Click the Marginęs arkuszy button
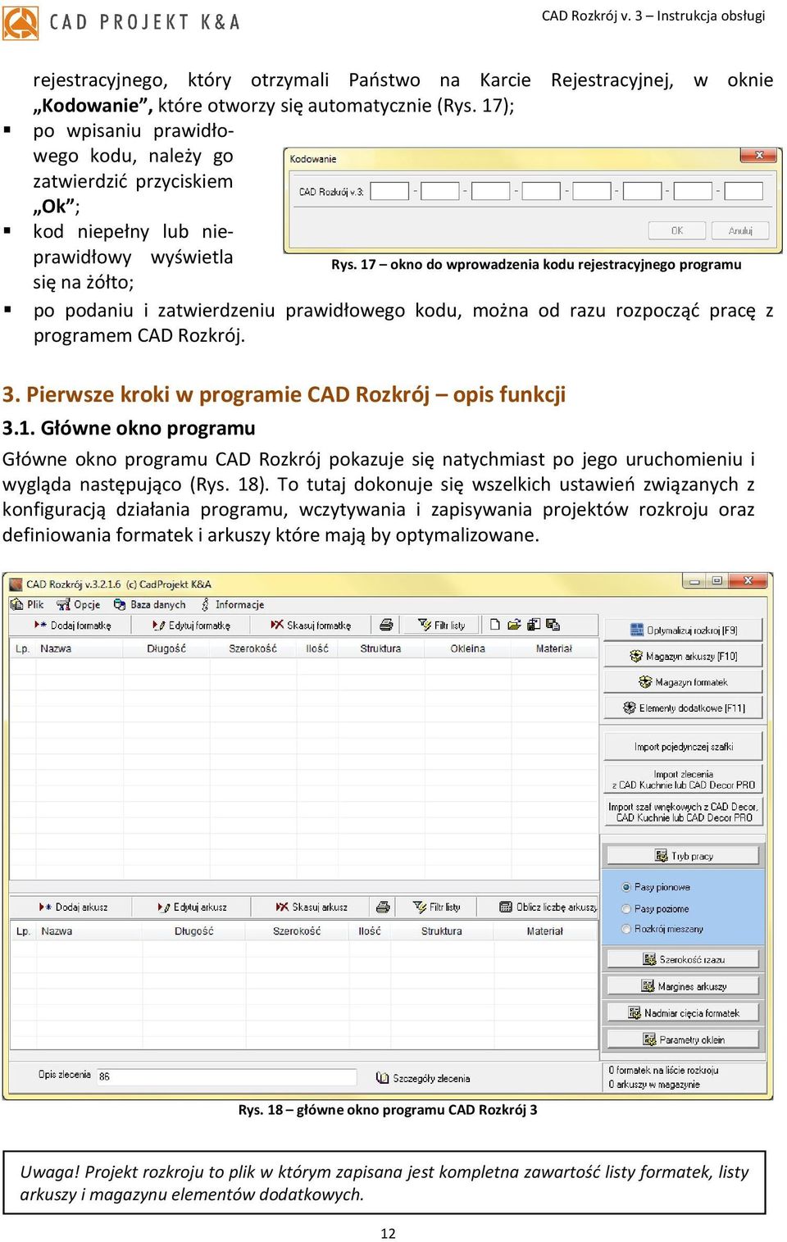787x1242 pixels. tap(683, 985)
